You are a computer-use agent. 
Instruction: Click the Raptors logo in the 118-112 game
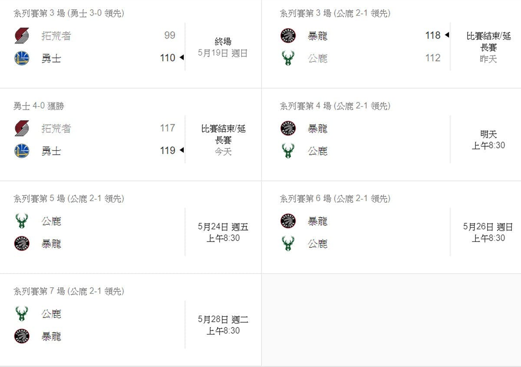[288, 36]
